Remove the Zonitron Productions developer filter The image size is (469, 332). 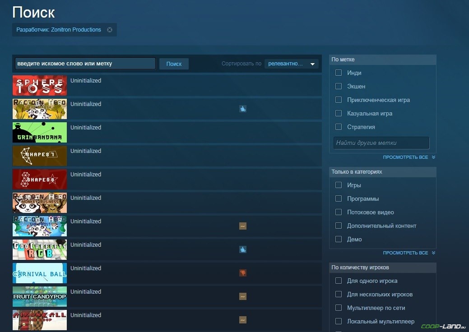point(110,30)
